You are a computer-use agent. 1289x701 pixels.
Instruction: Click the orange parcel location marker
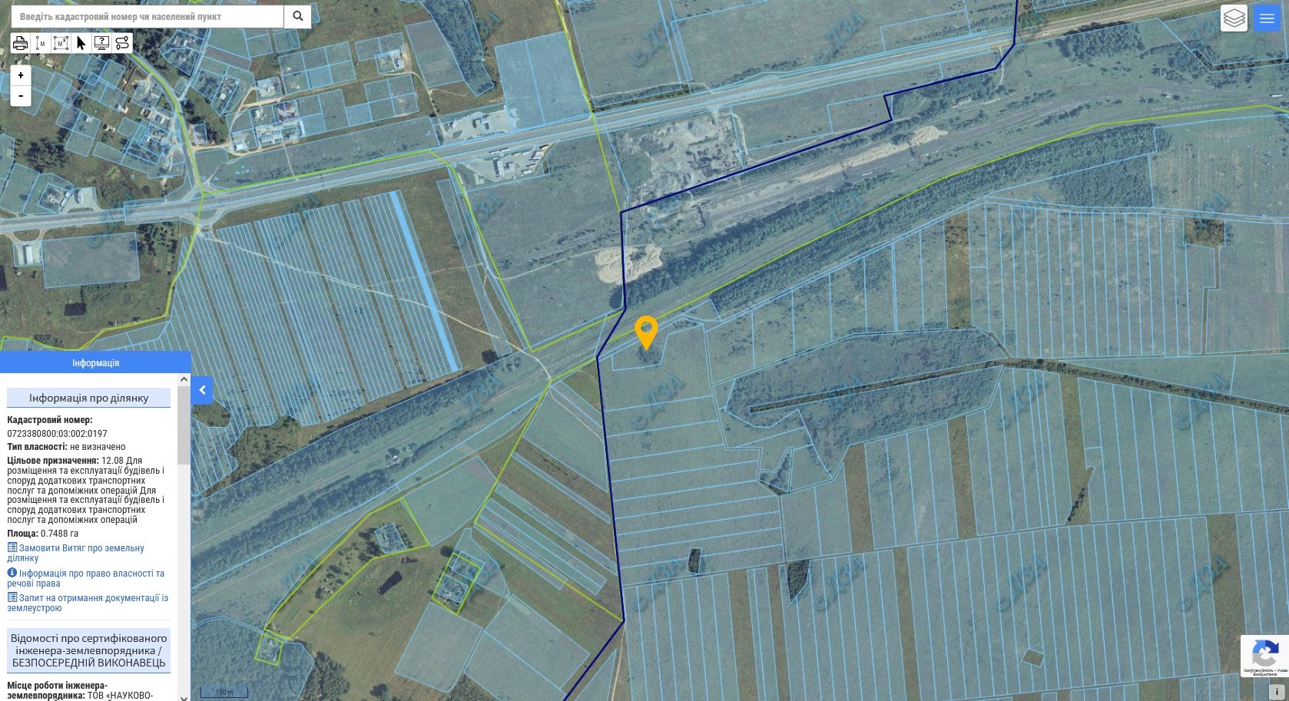(x=647, y=332)
